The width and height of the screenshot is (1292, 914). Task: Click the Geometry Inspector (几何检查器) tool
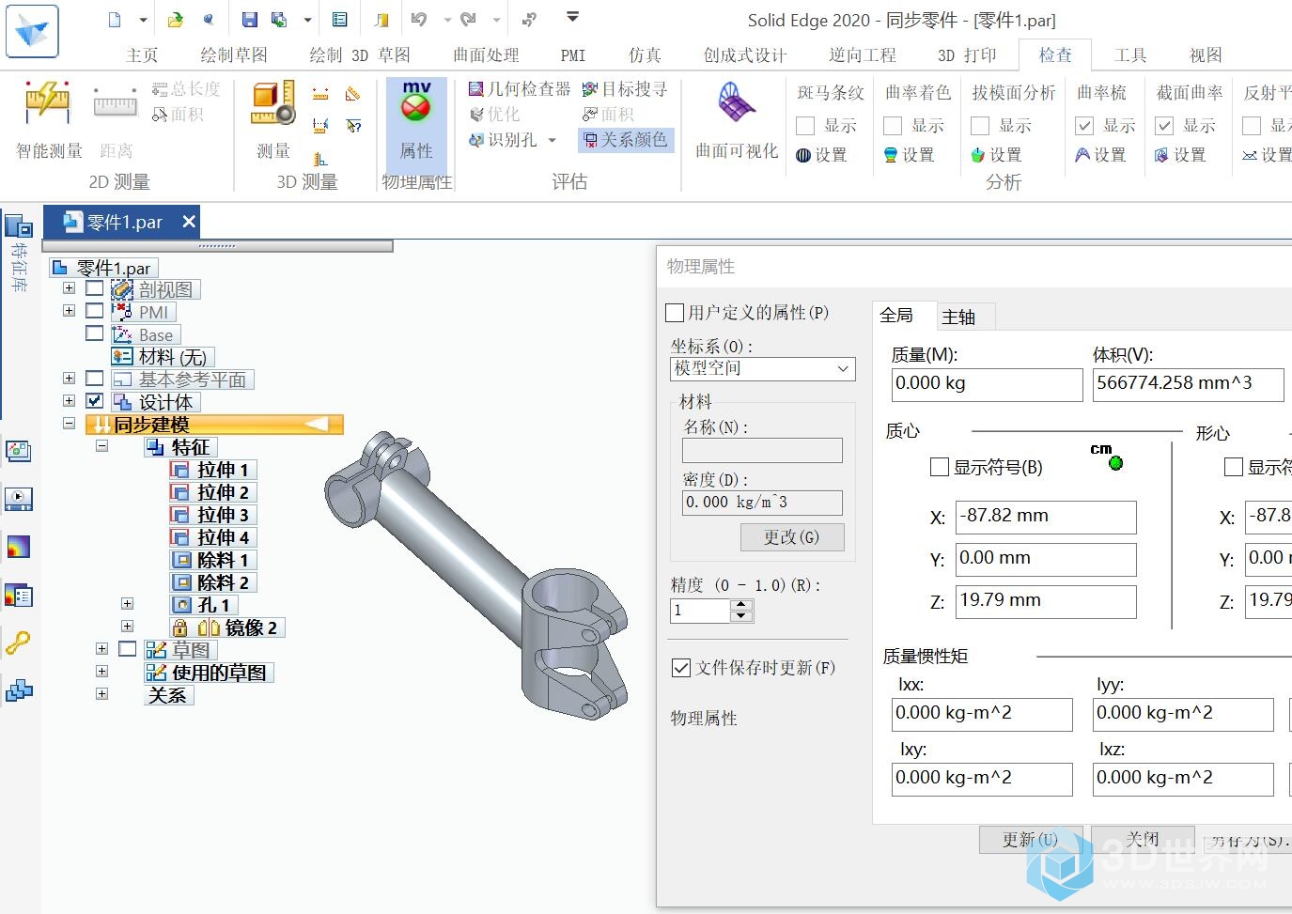519,89
